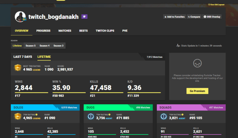Open the Twitch Clips tab
The image size is (238, 138).
tap(105, 31)
